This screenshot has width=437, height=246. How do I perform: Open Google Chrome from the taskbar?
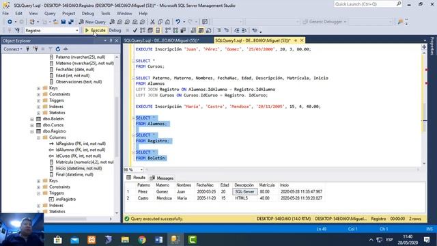(x=142, y=240)
